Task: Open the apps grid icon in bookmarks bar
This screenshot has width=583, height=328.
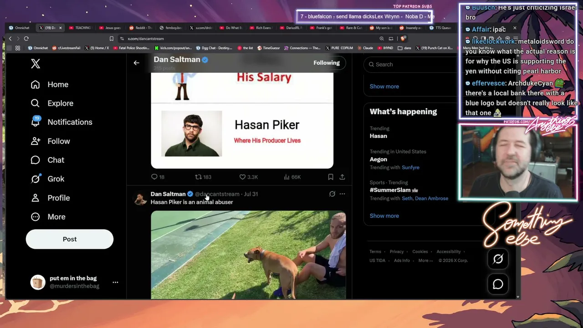Action: 18,48
